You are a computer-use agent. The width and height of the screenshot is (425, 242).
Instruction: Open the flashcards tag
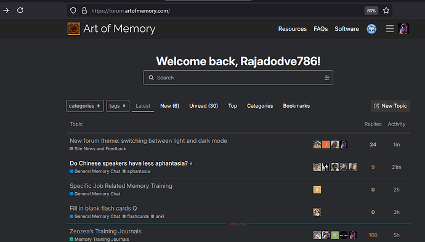[x=136, y=216]
